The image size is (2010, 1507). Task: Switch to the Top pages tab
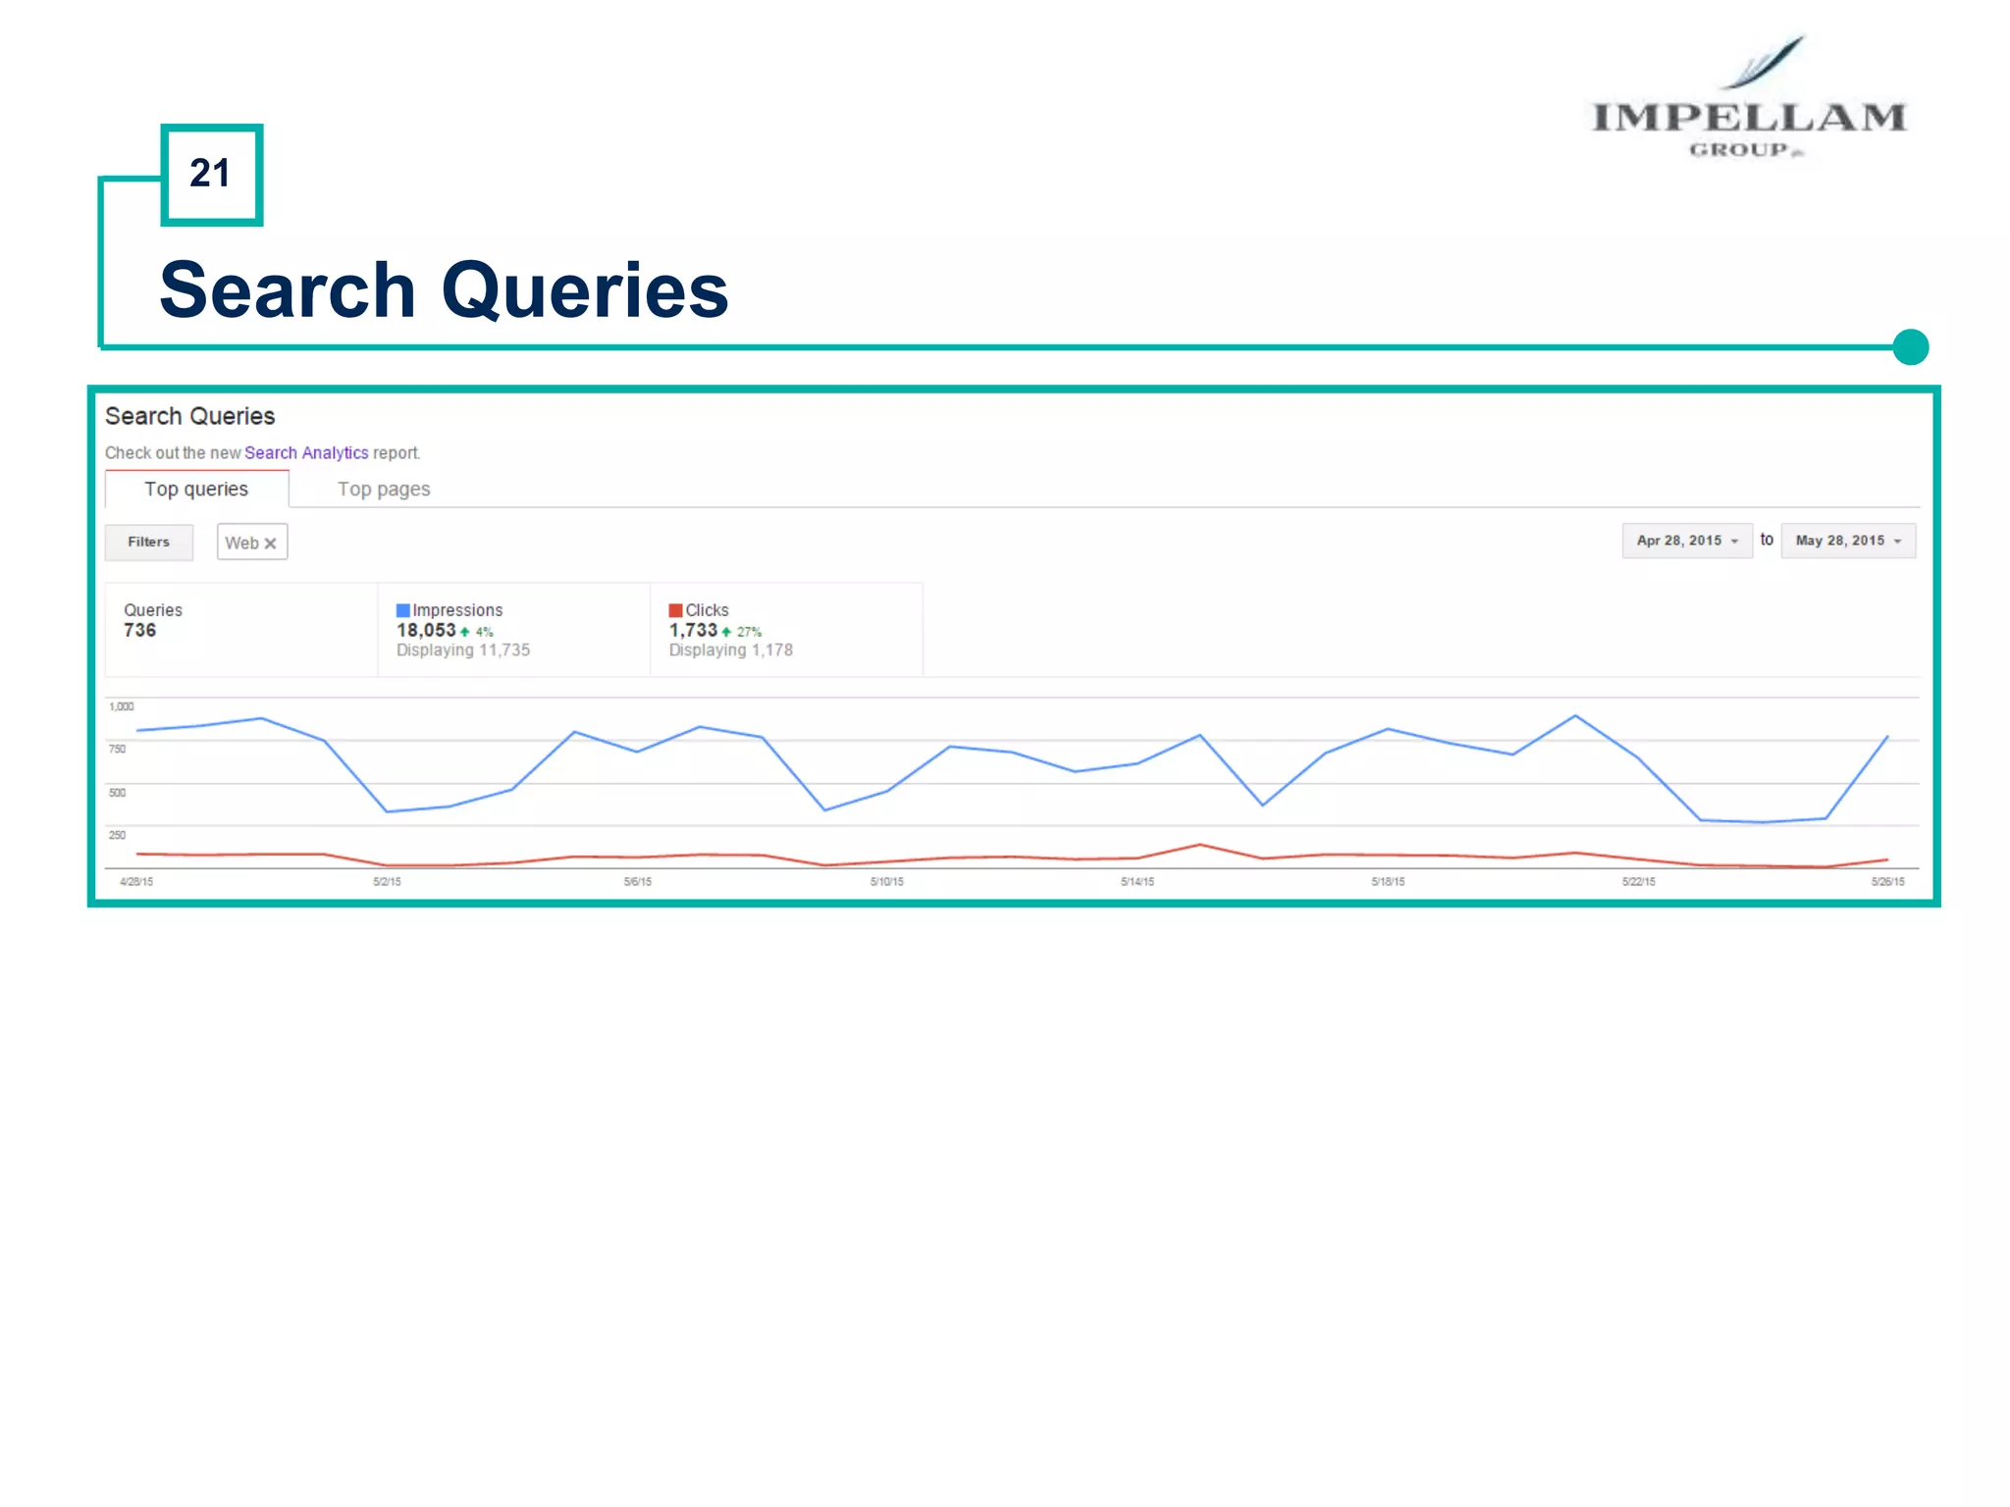click(x=384, y=489)
